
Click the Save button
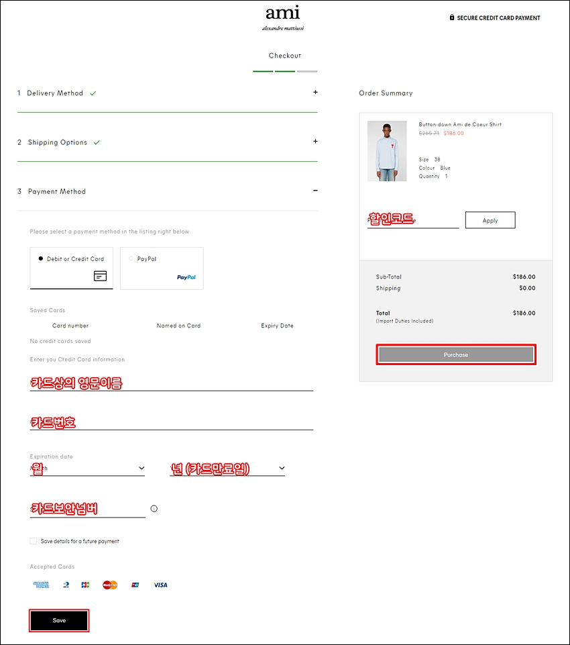click(x=59, y=620)
